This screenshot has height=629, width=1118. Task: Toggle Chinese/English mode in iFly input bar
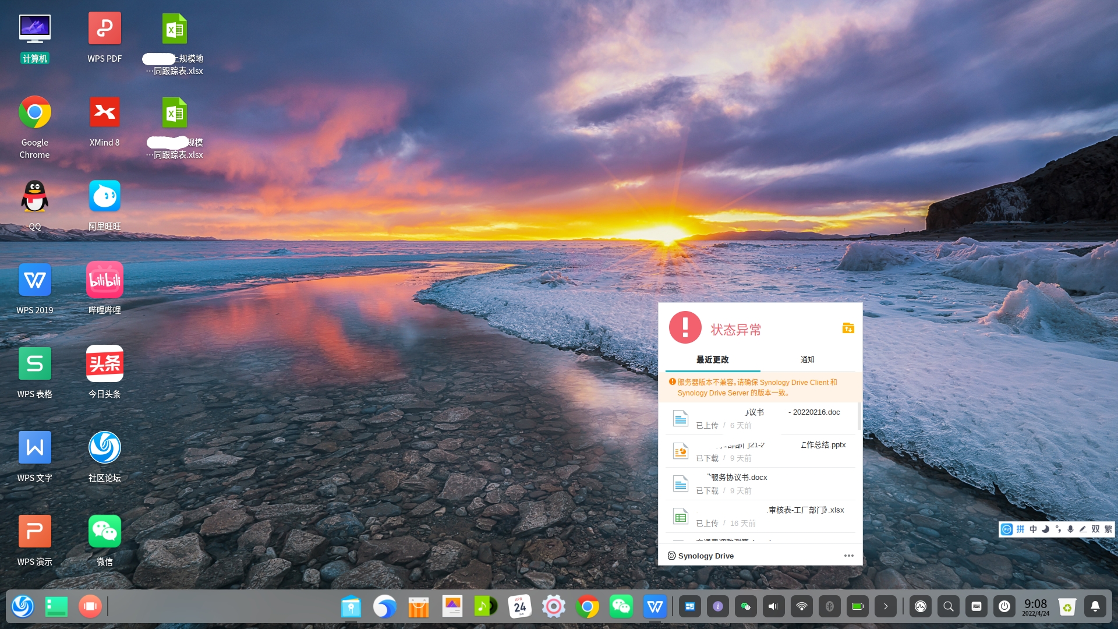tap(1033, 529)
